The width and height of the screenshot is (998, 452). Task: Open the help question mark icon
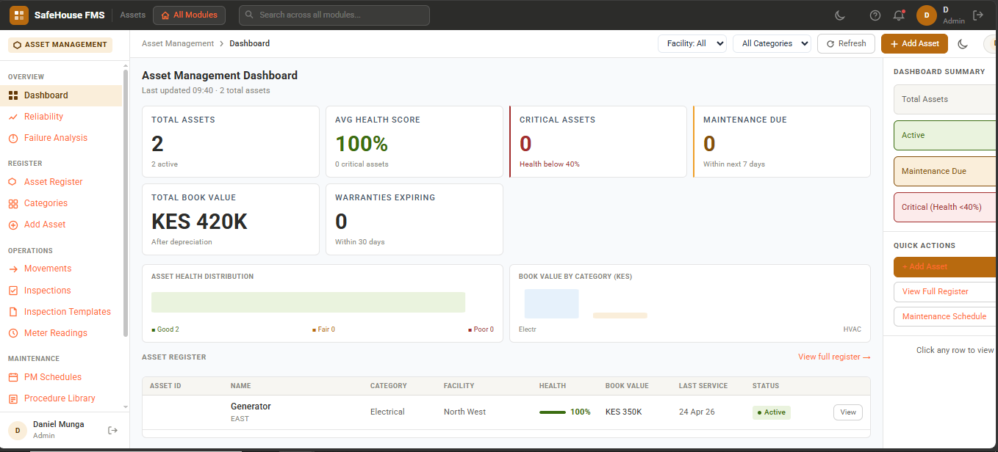[x=875, y=15]
